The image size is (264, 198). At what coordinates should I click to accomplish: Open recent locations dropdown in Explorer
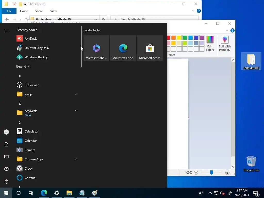[21, 19]
